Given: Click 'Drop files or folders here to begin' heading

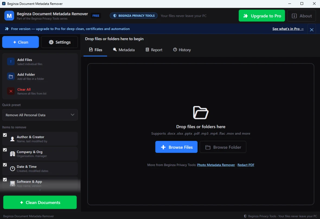Looking at the screenshot, I should pyautogui.click(x=114, y=39).
